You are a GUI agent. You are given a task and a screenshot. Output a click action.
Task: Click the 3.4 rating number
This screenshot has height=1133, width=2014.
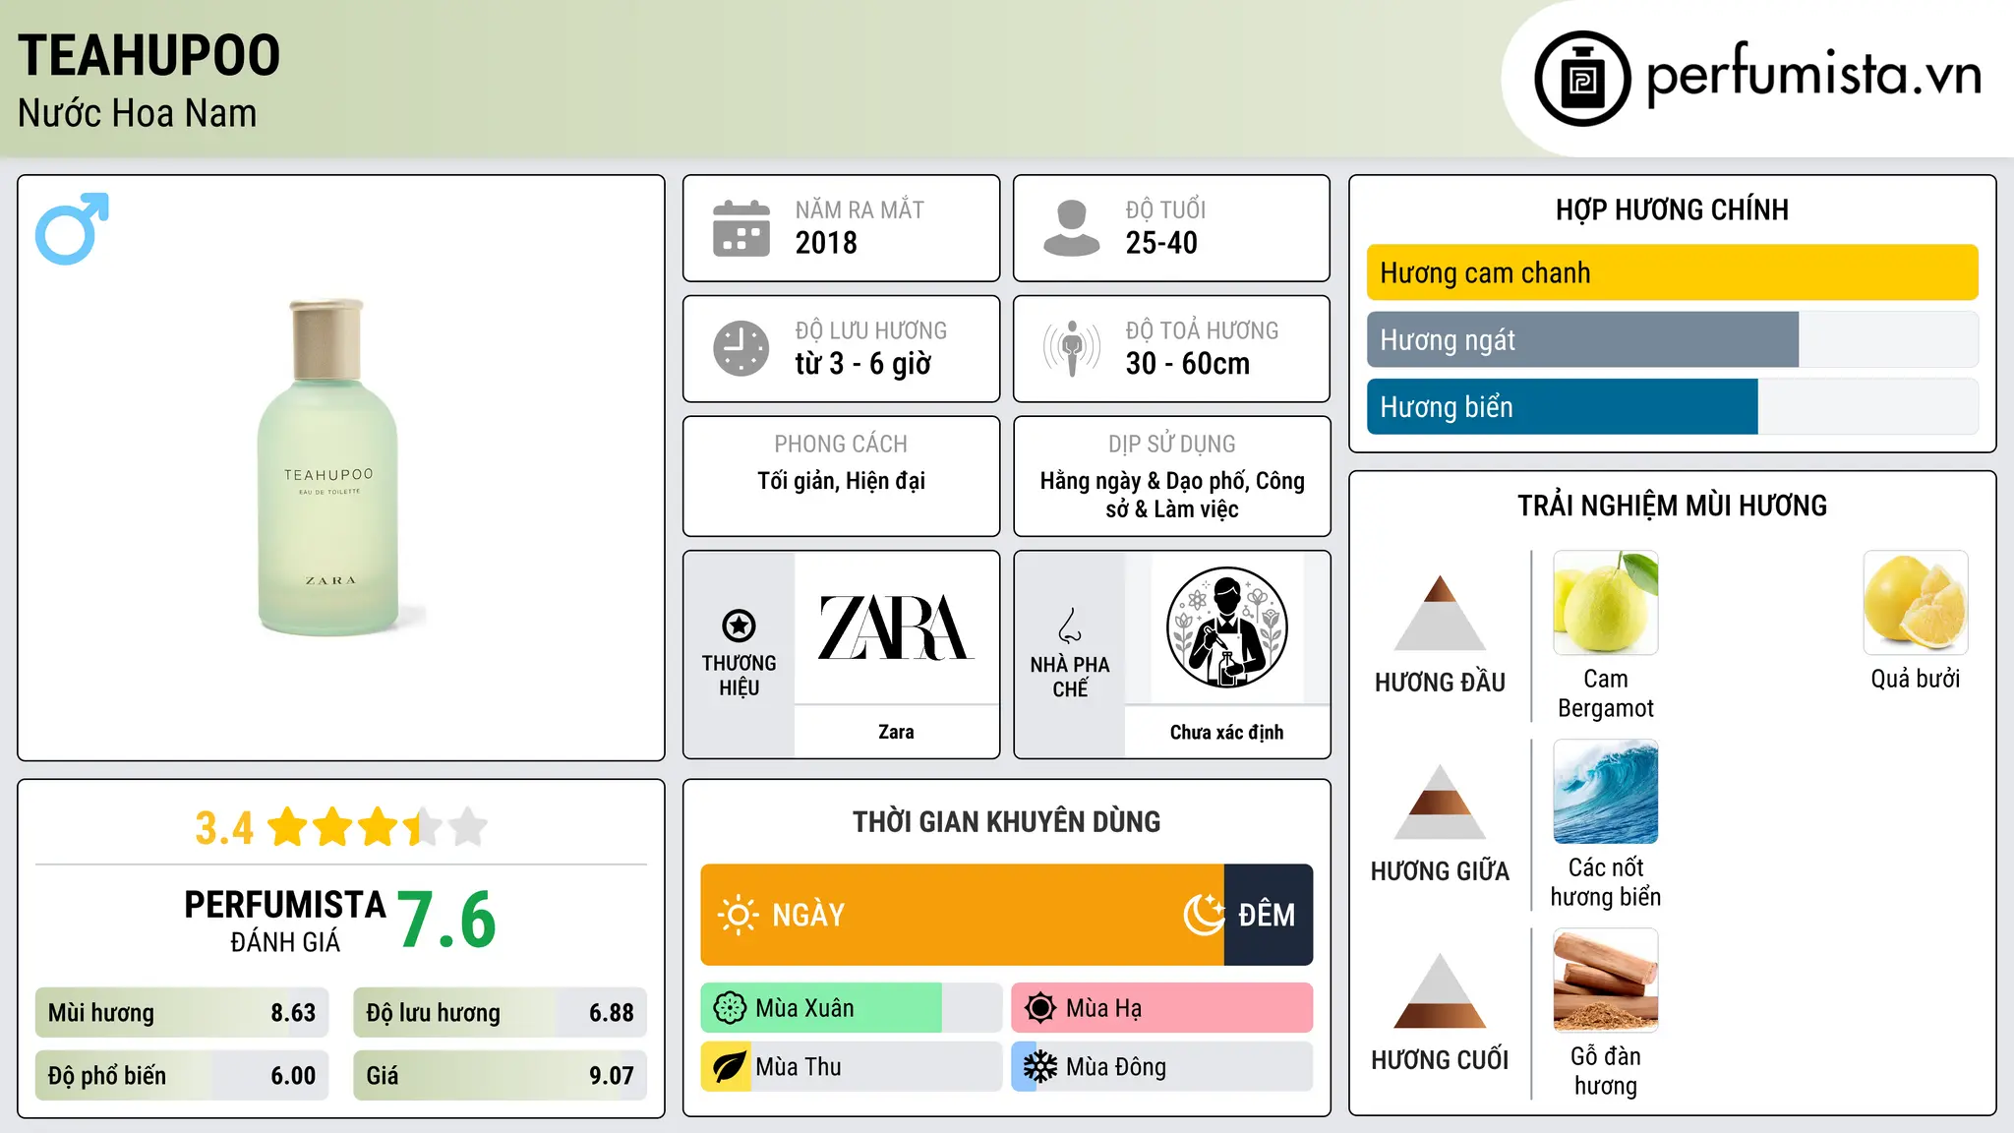(224, 828)
